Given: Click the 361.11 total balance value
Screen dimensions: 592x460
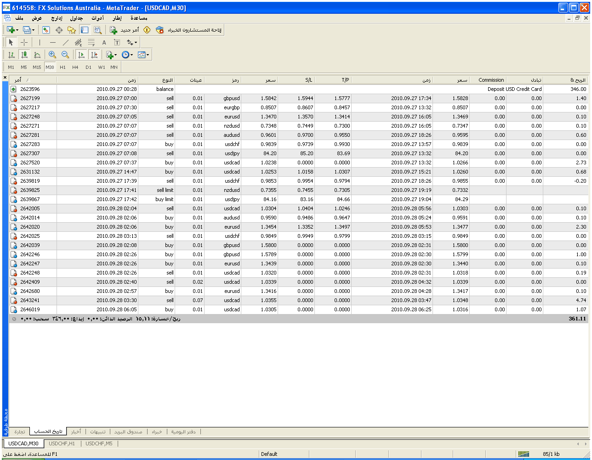Looking at the screenshot, I should point(577,319).
